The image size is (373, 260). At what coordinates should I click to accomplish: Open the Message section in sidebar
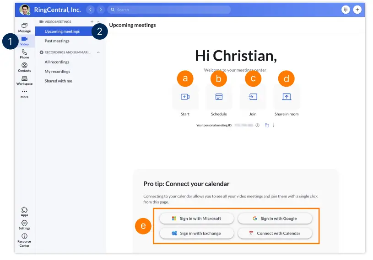(x=24, y=28)
